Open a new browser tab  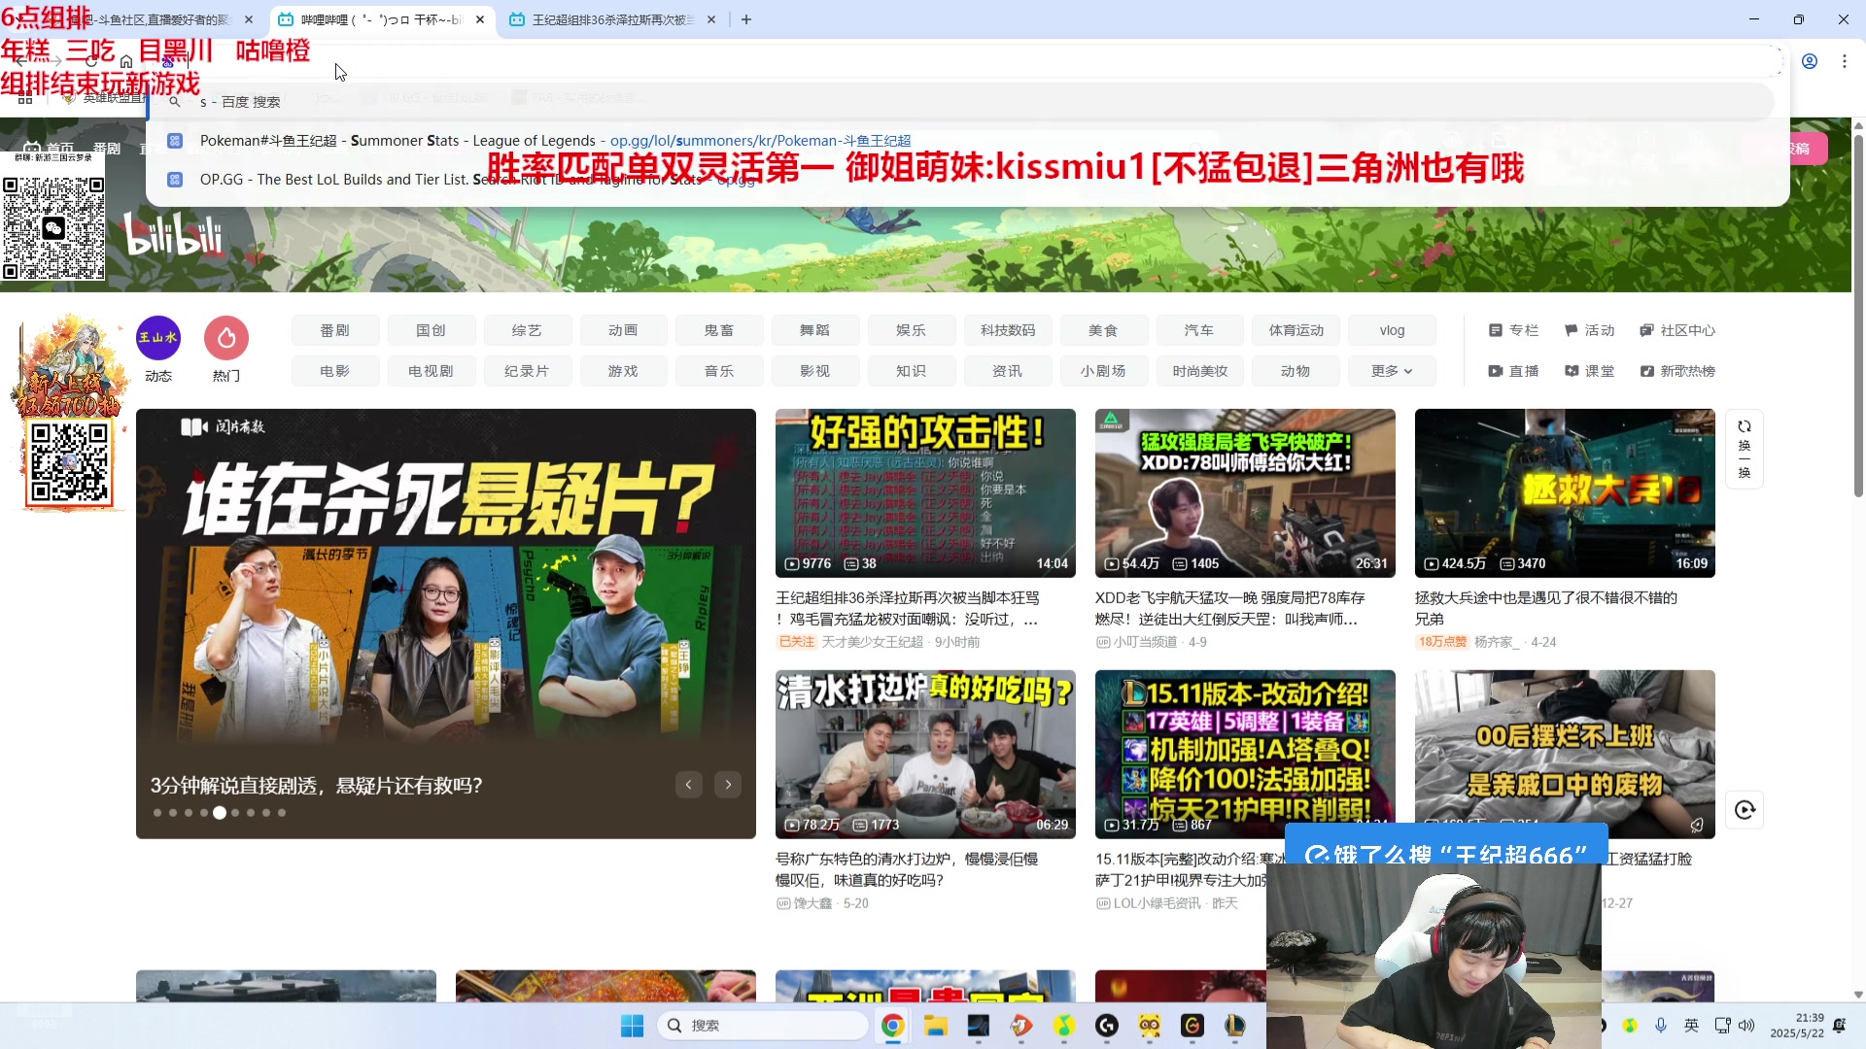click(746, 19)
